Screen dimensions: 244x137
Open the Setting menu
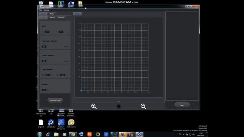[x=46, y=10]
